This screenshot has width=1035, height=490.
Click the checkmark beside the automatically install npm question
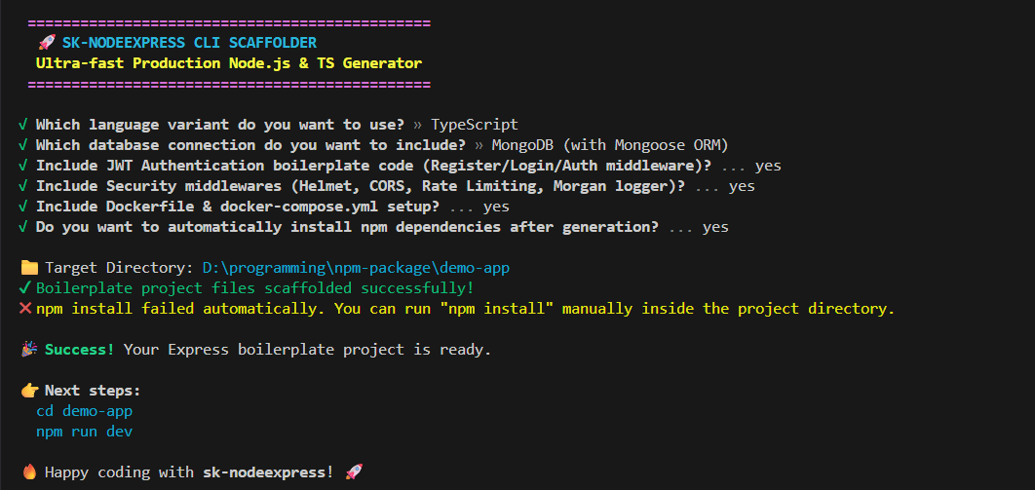click(23, 227)
